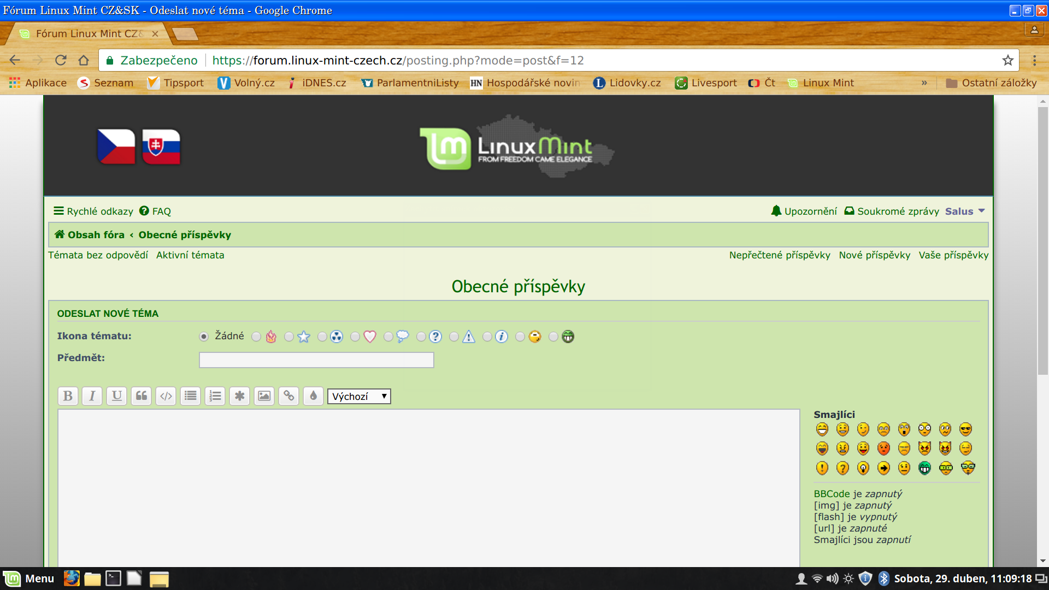
Task: Switch to the Fórum Linux Mint browser tab
Action: point(87,34)
